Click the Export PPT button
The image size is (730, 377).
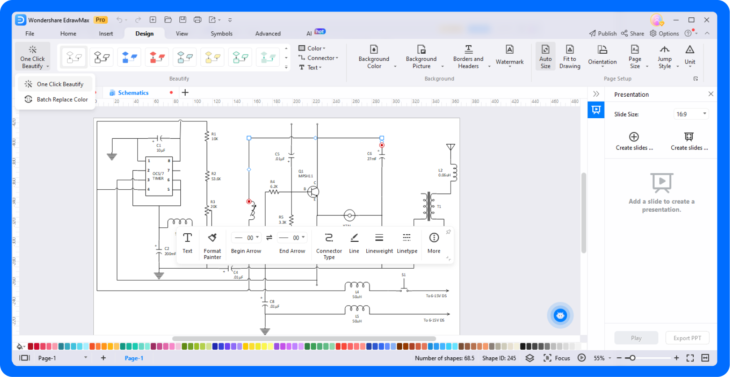687,338
